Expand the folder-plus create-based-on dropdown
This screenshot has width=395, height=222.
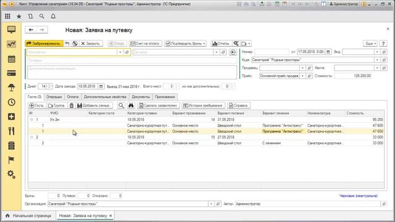(x=246, y=44)
